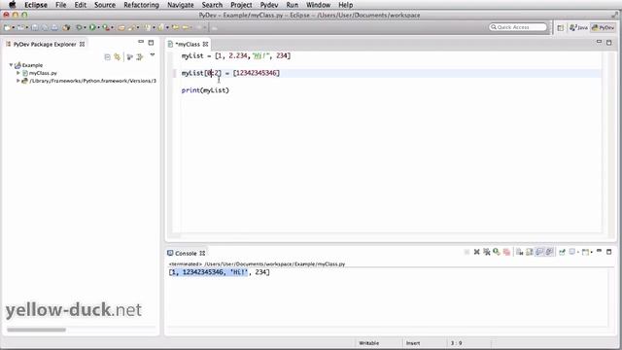
Task: Open the Refactoring menu
Action: pos(141,5)
